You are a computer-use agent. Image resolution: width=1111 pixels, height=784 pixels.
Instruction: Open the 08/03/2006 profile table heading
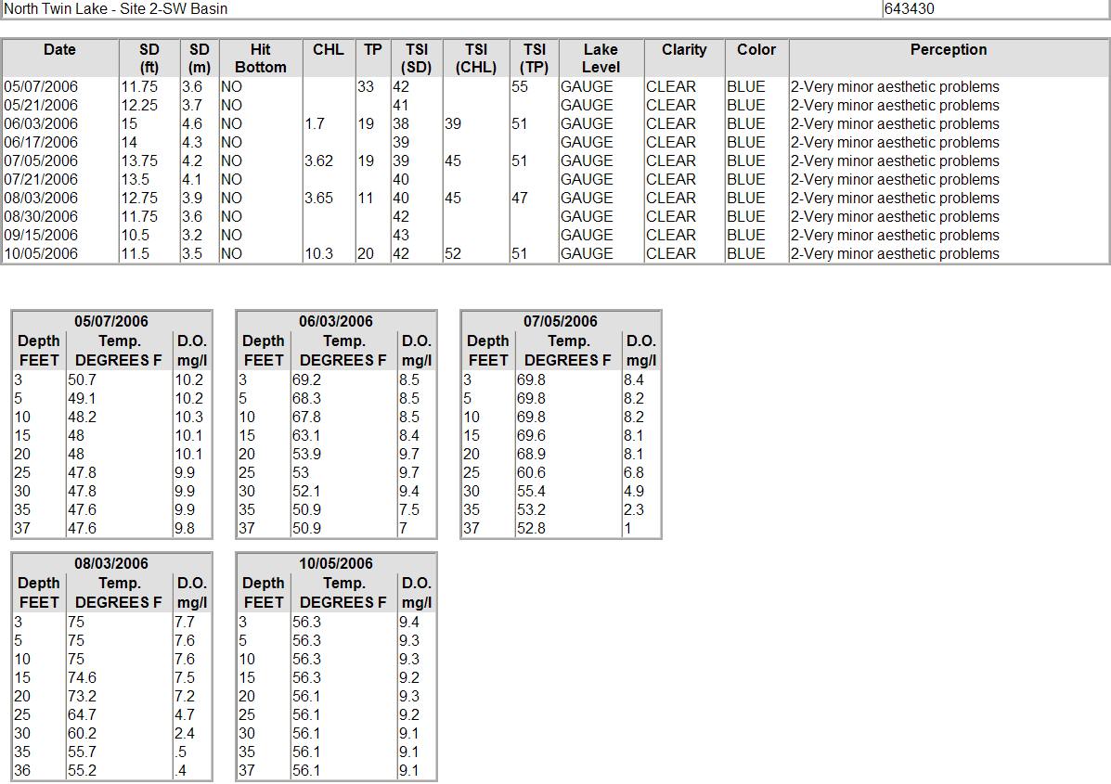(x=111, y=563)
